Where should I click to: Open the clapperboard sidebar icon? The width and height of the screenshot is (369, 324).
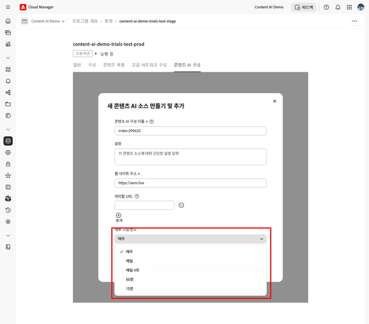click(x=8, y=44)
